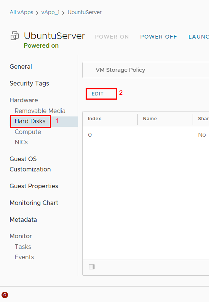Screen dimensions: 209x302
Task: Click the LAUNCH button in the header
Action: pyautogui.click(x=199, y=37)
